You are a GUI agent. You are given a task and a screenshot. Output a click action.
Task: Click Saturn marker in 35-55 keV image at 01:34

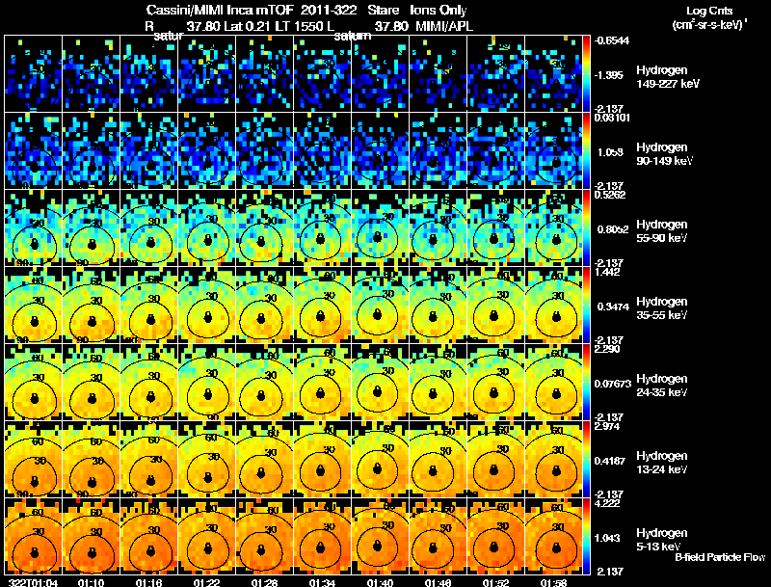click(x=321, y=315)
